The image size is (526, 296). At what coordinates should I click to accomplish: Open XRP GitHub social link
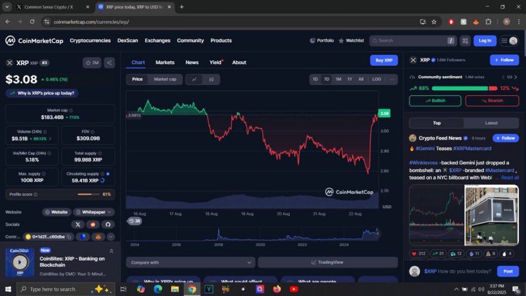pyautogui.click(x=108, y=224)
